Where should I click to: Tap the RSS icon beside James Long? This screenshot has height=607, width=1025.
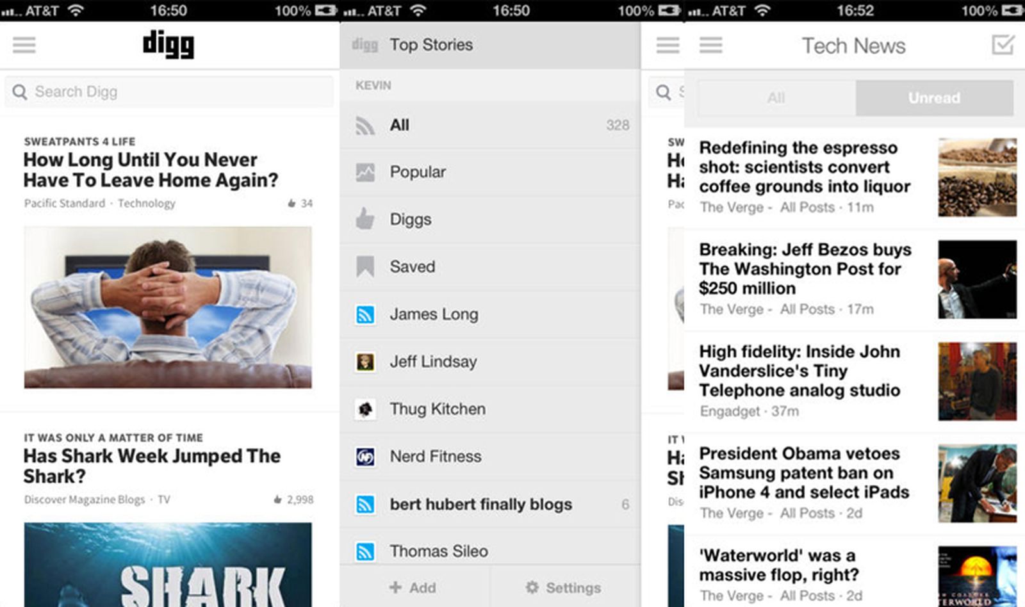tap(365, 314)
